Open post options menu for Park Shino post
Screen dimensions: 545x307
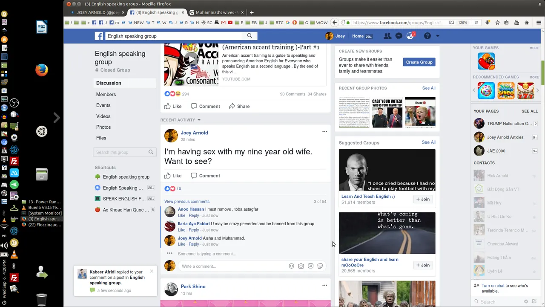pos(324,285)
